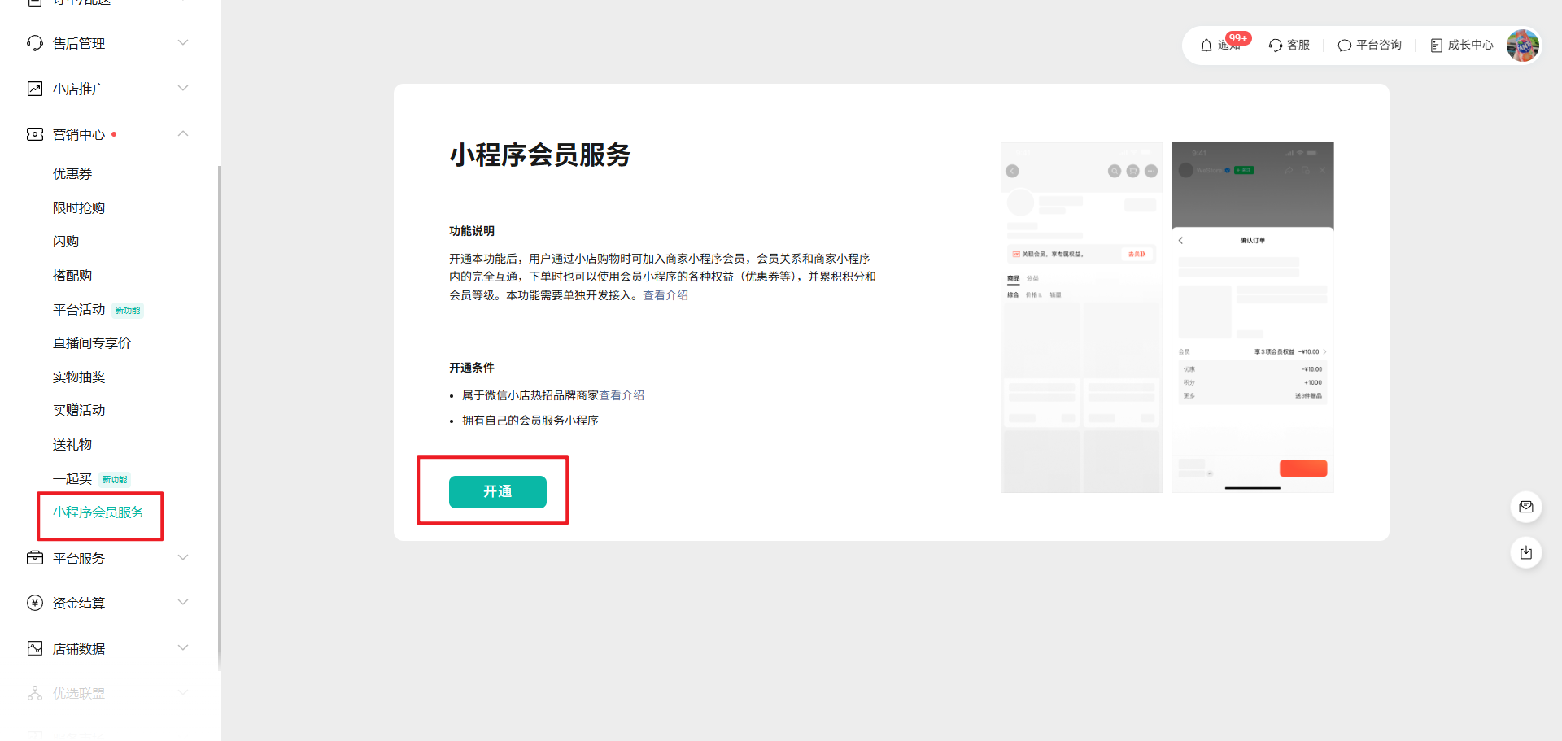This screenshot has height=741, width=1562.
Task: Expand the 小店推广 sidebar section
Action: pos(183,88)
